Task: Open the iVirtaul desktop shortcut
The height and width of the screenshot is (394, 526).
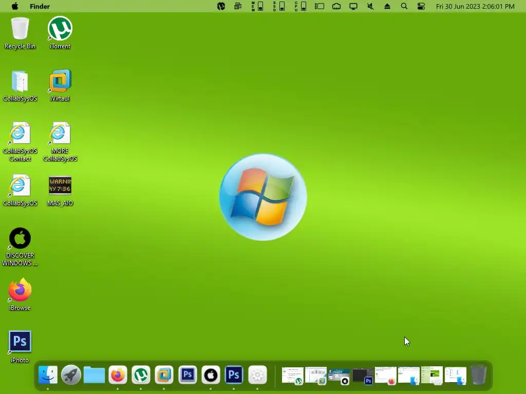Action: coord(60,86)
